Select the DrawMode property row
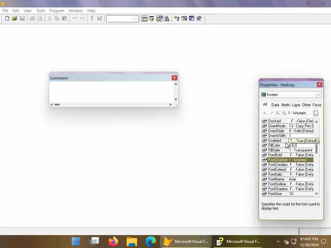Image resolution: width=331 pixels, height=248 pixels. tap(288, 126)
